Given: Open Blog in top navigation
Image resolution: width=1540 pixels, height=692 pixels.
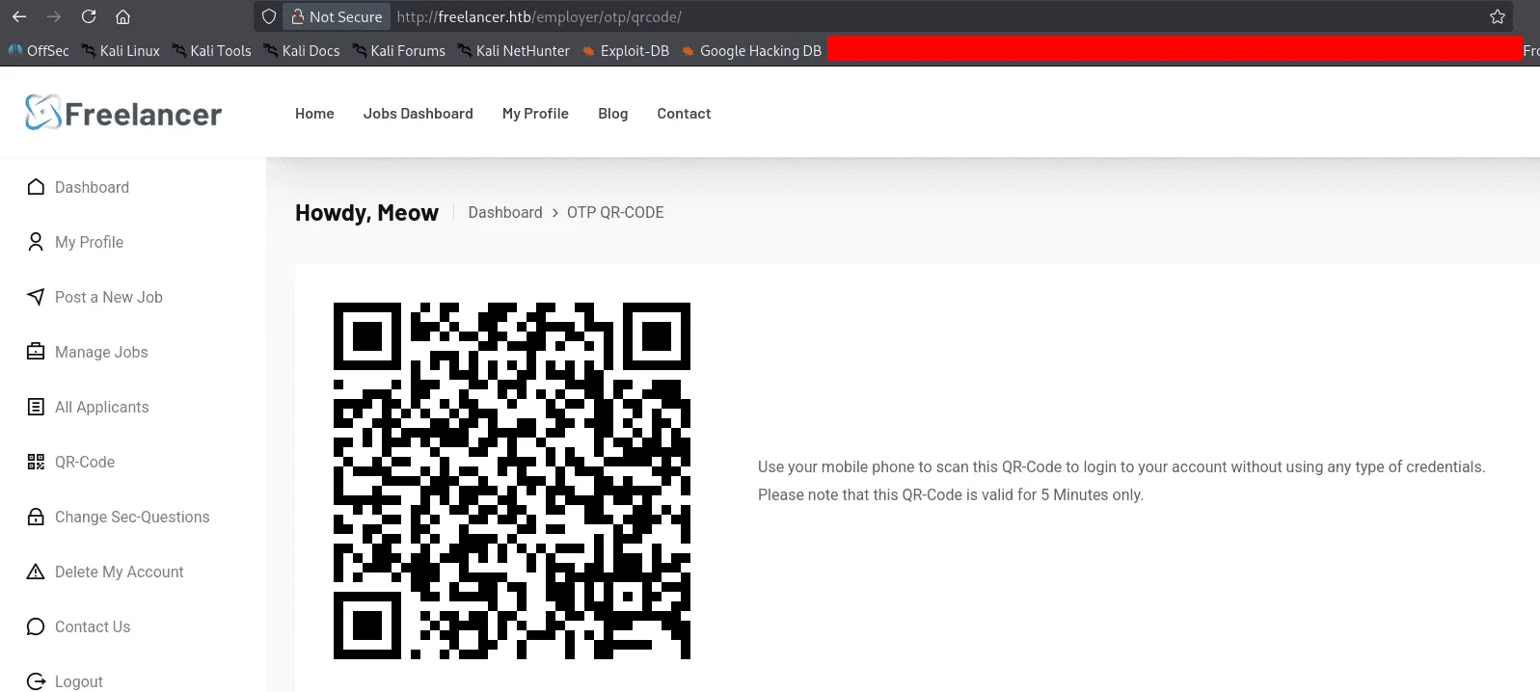Looking at the screenshot, I should coord(612,114).
